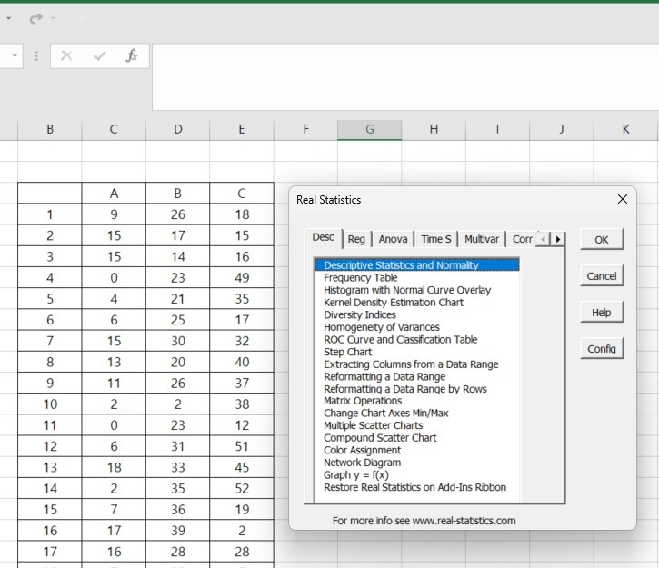Viewport: 659px width, 568px height.
Task: Click the OK button
Action: (602, 239)
